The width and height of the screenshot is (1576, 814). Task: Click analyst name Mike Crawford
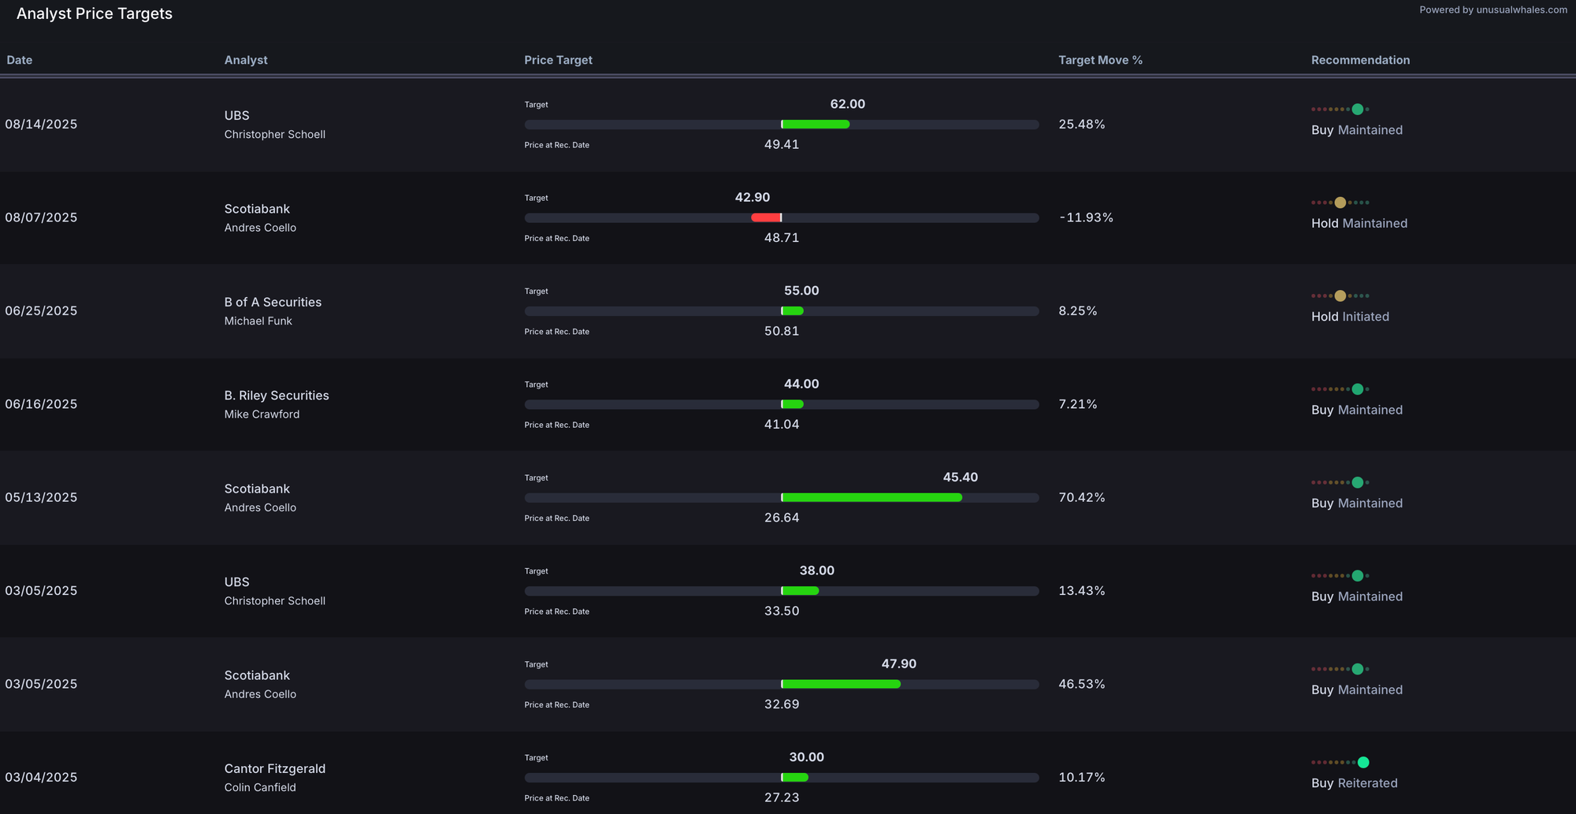(262, 414)
